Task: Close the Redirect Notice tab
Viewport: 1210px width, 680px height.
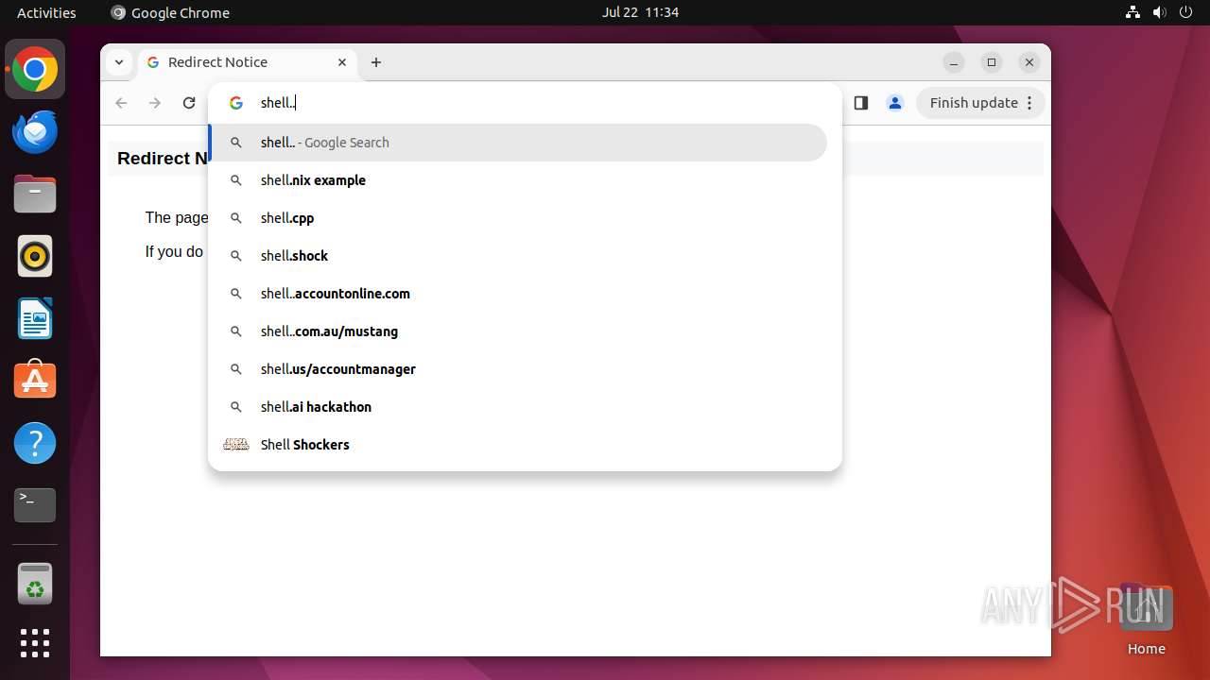Action: pyautogui.click(x=342, y=62)
